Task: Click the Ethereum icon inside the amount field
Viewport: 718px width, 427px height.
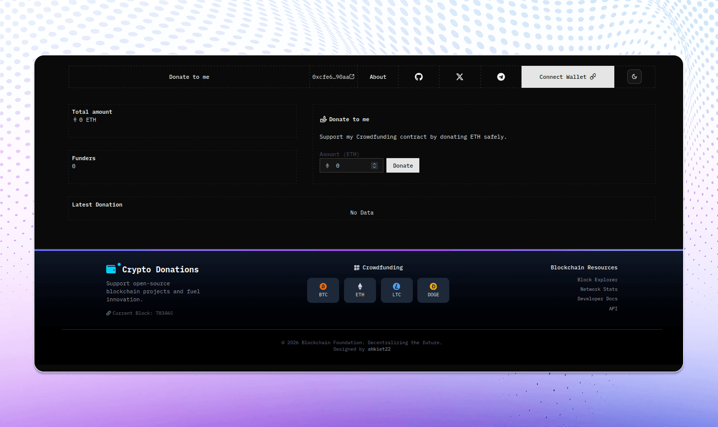Action: click(x=328, y=166)
